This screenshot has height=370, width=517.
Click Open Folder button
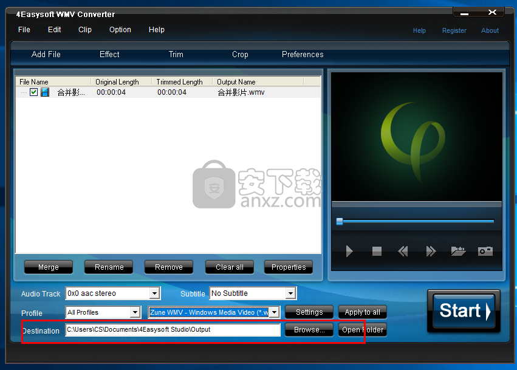coord(362,330)
